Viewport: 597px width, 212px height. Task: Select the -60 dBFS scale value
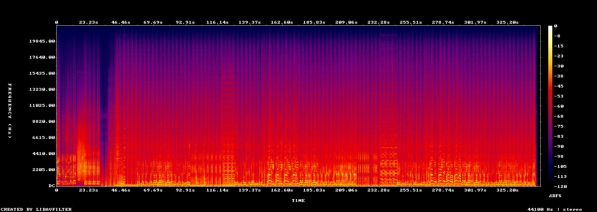click(559, 106)
